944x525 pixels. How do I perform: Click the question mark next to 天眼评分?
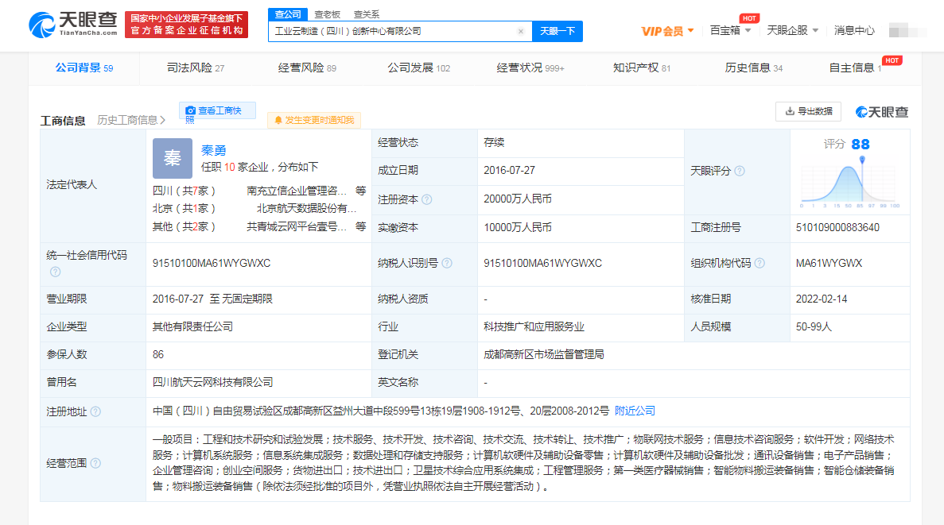pyautogui.click(x=740, y=172)
